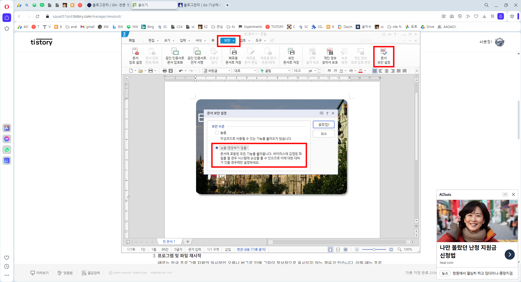
Task: Click the Opera logo menu icon
Action: point(7,7)
